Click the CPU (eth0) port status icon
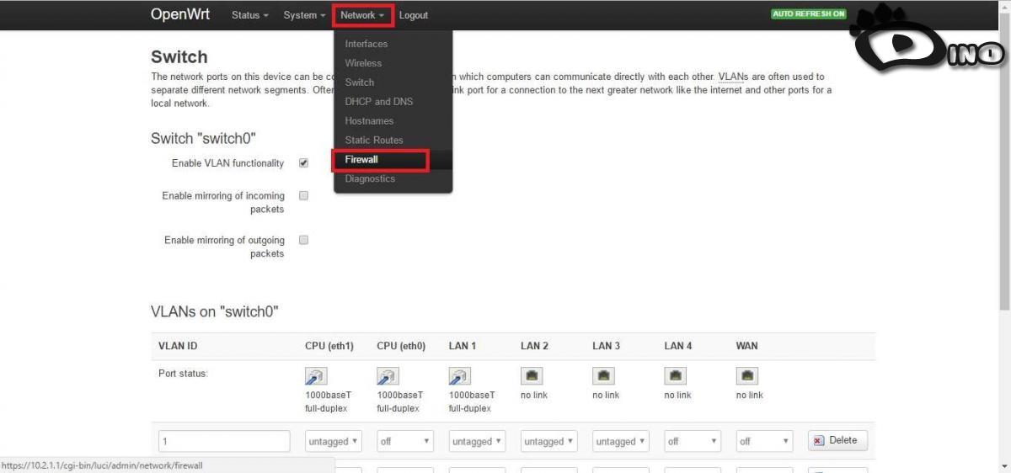This screenshot has height=473, width=1011. (388, 376)
